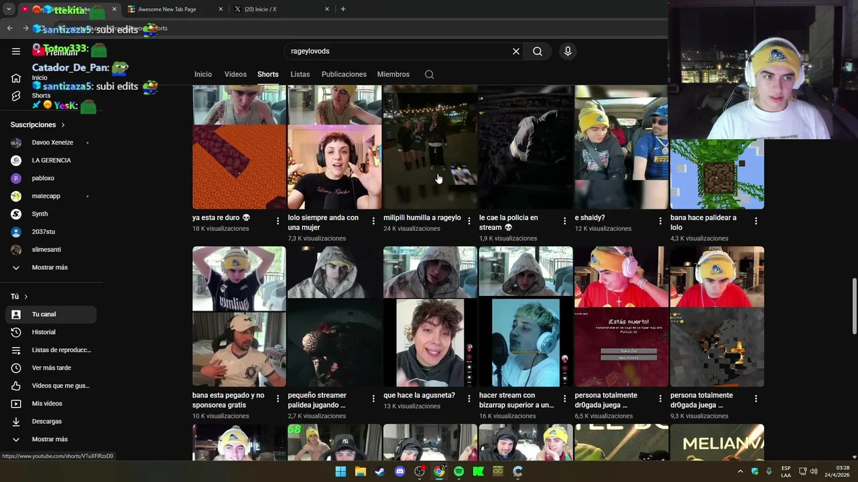Image resolution: width=858 pixels, height=482 pixels.
Task: Start voice search with the microphone icon
Action: (x=568, y=51)
